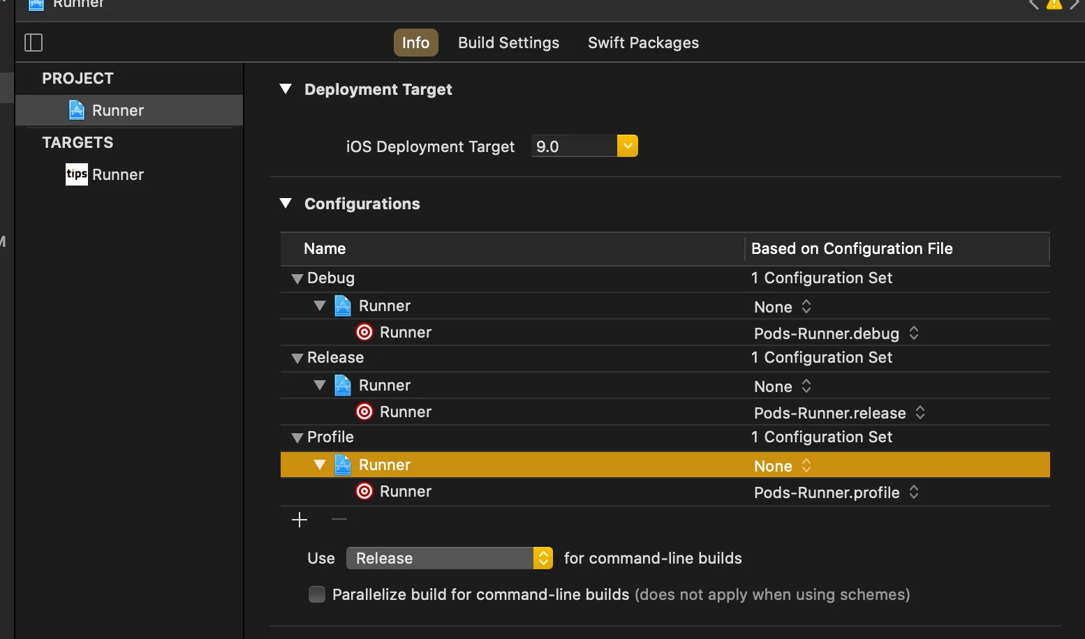Screen dimensions: 1085x639
Task: Collapse the Configurations section
Action: click(286, 204)
